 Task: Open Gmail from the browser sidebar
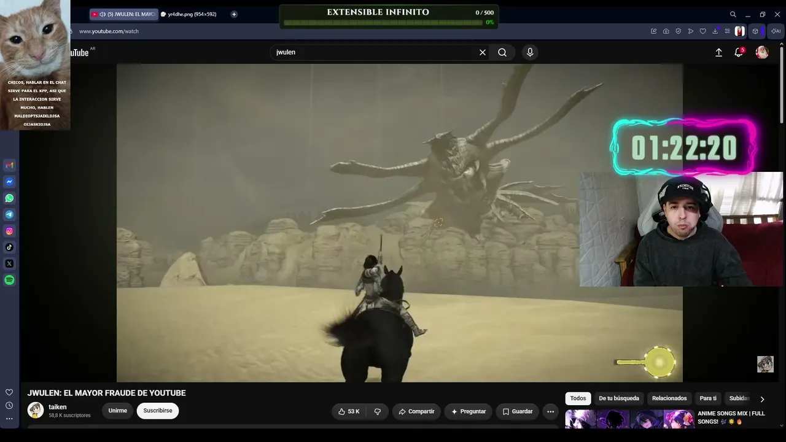coord(9,165)
